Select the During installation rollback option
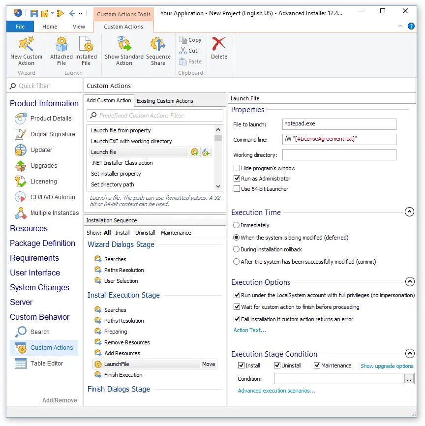This screenshot has height=426, width=425. tap(237, 249)
